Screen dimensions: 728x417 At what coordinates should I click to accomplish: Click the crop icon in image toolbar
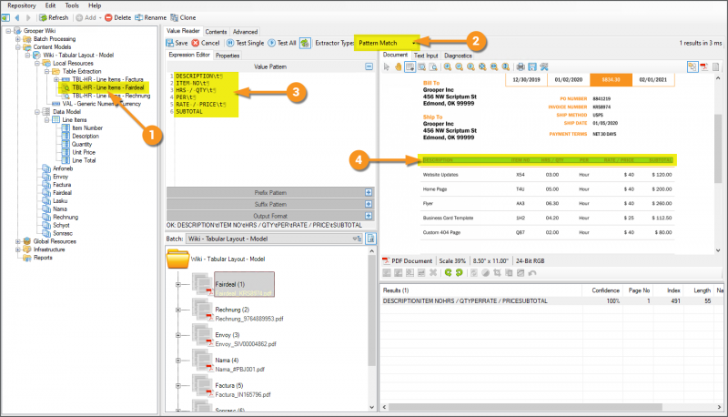pyautogui.click(x=497, y=272)
